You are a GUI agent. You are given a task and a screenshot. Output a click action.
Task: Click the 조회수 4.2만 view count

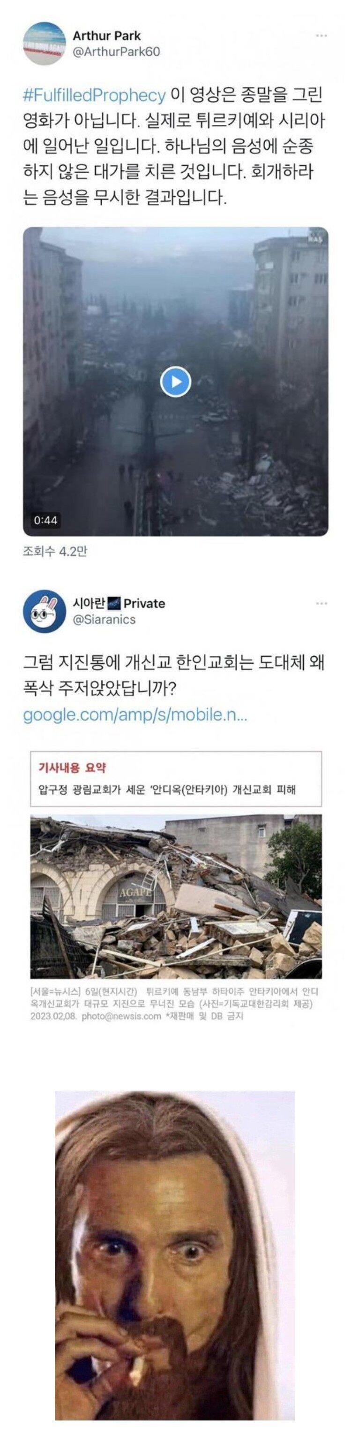tap(55, 552)
